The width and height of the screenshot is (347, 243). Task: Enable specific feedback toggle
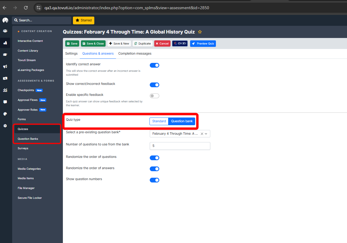[x=155, y=96]
